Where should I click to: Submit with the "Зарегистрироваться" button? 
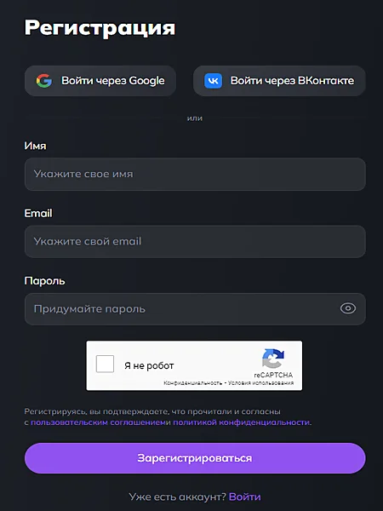tap(195, 458)
